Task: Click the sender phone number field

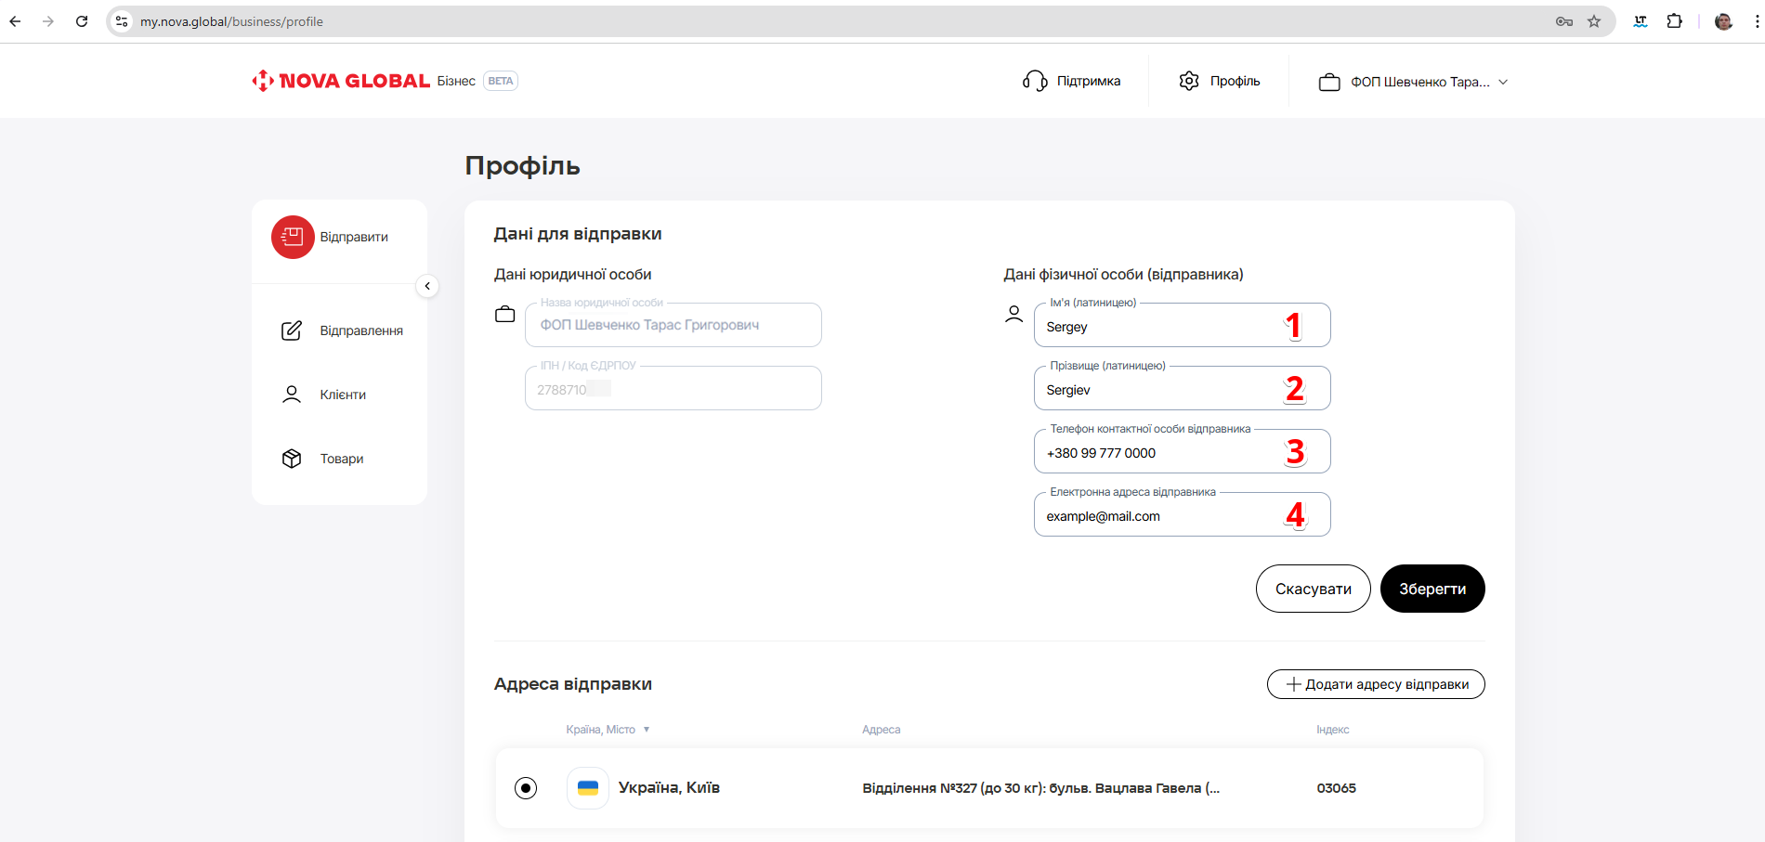Action: click(x=1161, y=453)
